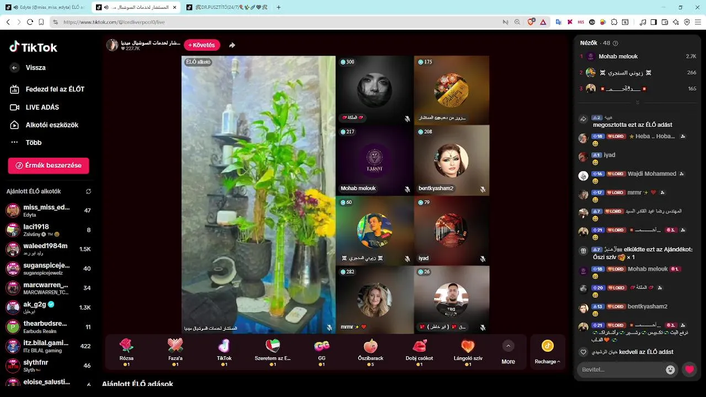Open the translate extension icon
This screenshot has width=706, height=397.
[558, 22]
